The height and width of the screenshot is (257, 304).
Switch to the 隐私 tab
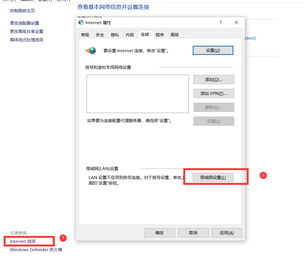115,35
